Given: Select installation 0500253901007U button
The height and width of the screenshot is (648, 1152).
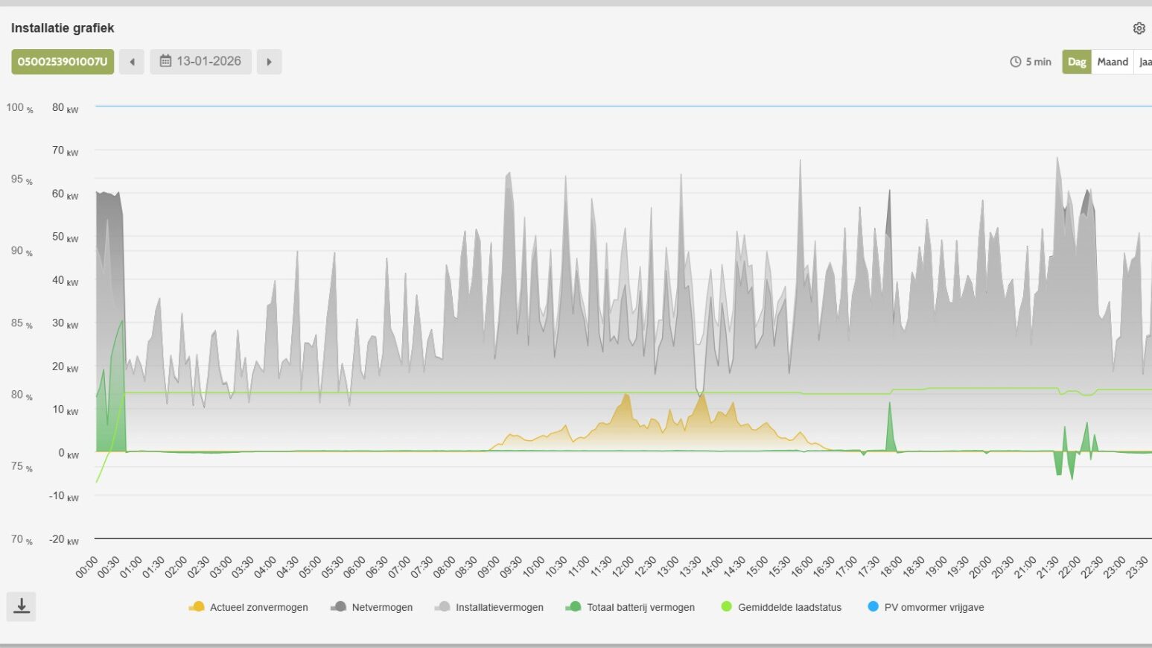Looking at the screenshot, I should coord(63,62).
